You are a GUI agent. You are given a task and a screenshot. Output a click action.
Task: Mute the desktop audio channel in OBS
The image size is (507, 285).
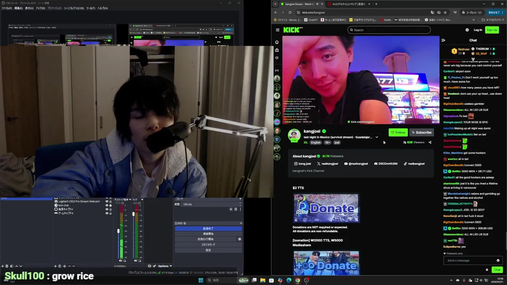point(120,261)
